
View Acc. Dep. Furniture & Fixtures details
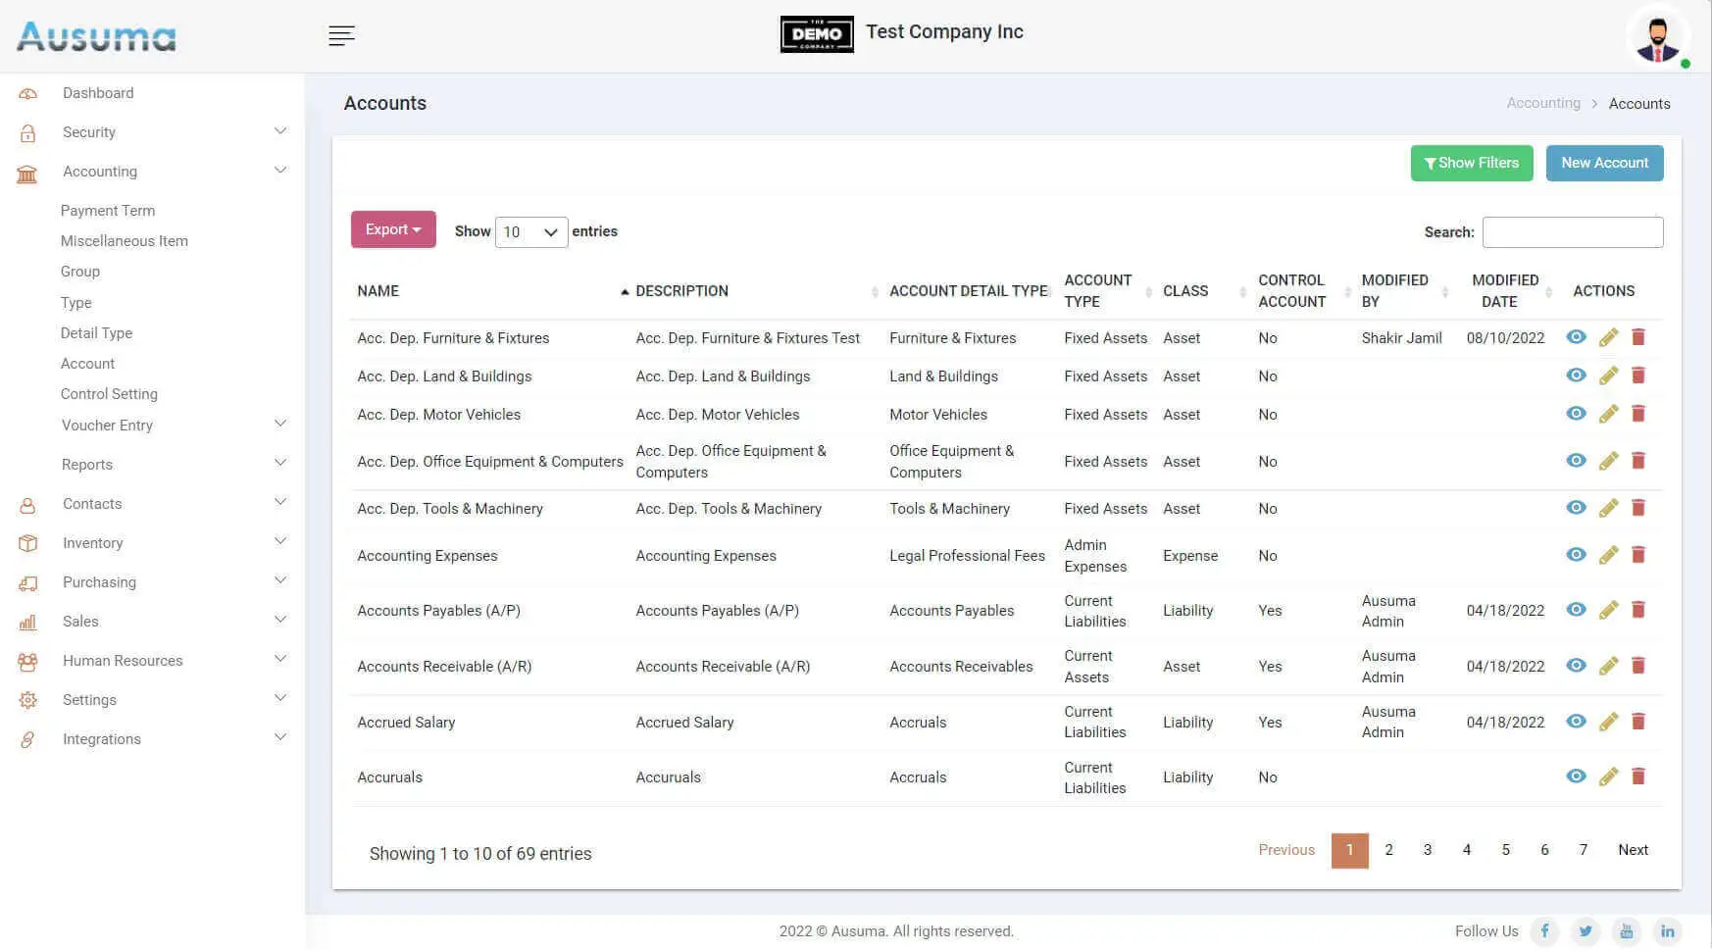(x=1576, y=337)
